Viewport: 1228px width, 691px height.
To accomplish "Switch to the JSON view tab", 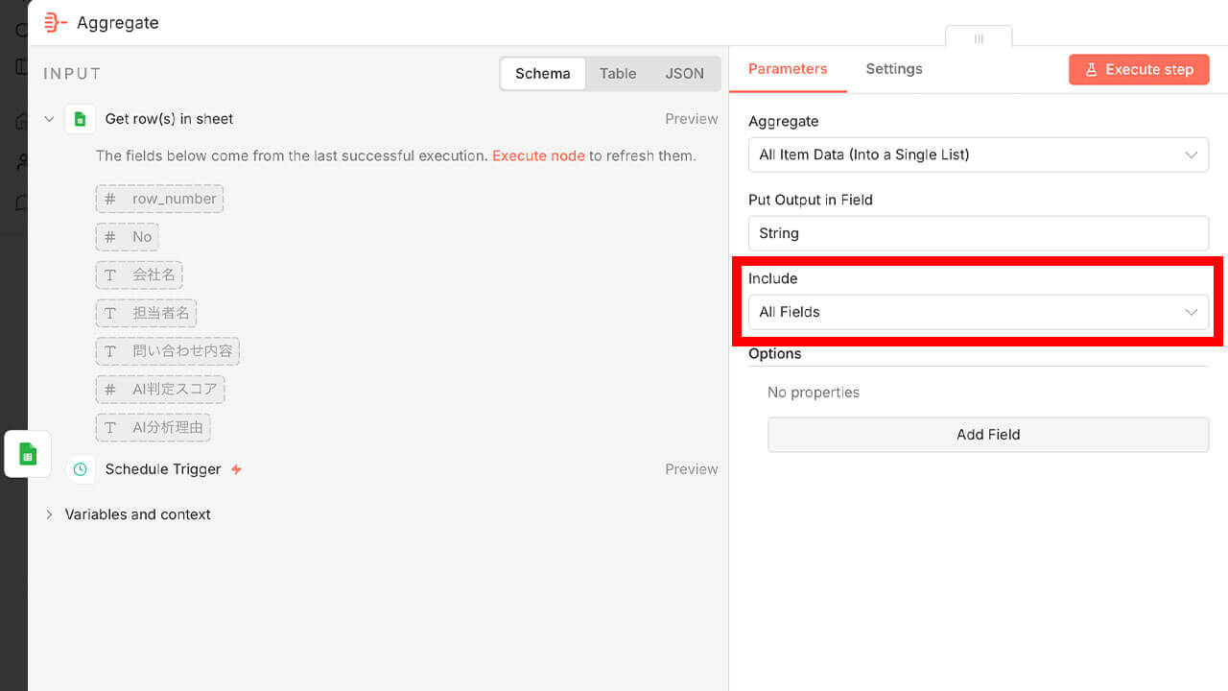I will coord(684,74).
